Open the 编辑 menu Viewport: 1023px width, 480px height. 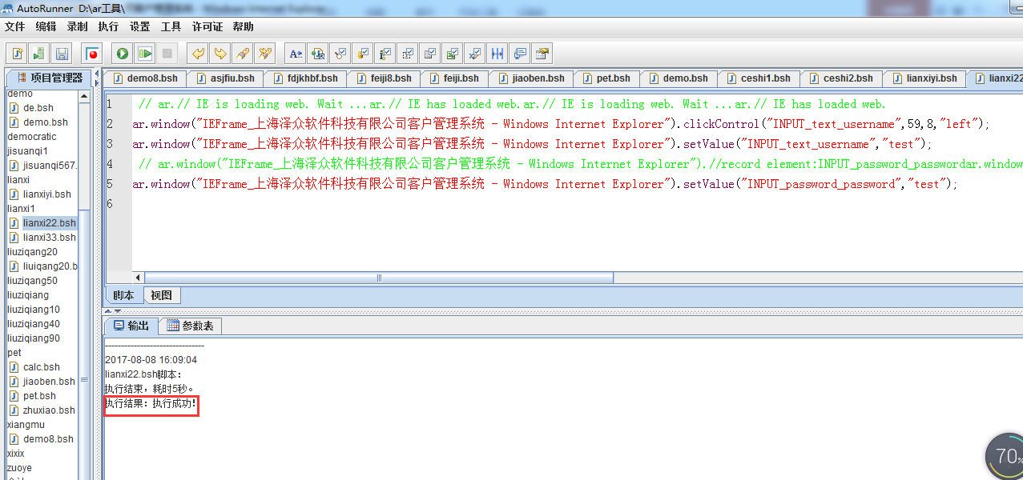[46, 26]
